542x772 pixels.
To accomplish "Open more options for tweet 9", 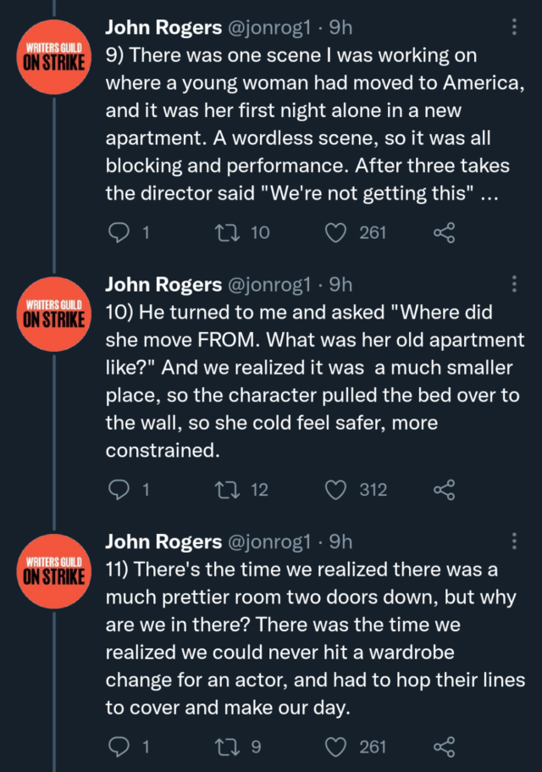I will (514, 28).
